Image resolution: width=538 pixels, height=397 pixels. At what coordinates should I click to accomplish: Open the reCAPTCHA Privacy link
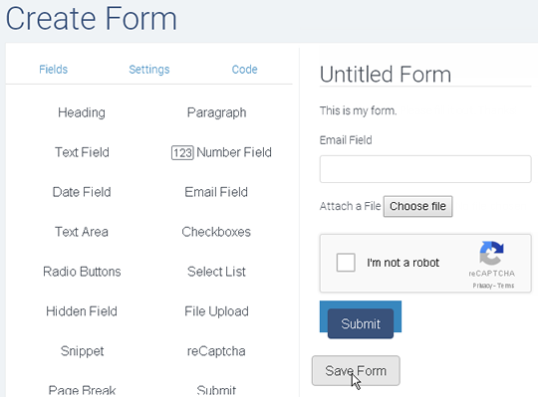[x=482, y=286]
